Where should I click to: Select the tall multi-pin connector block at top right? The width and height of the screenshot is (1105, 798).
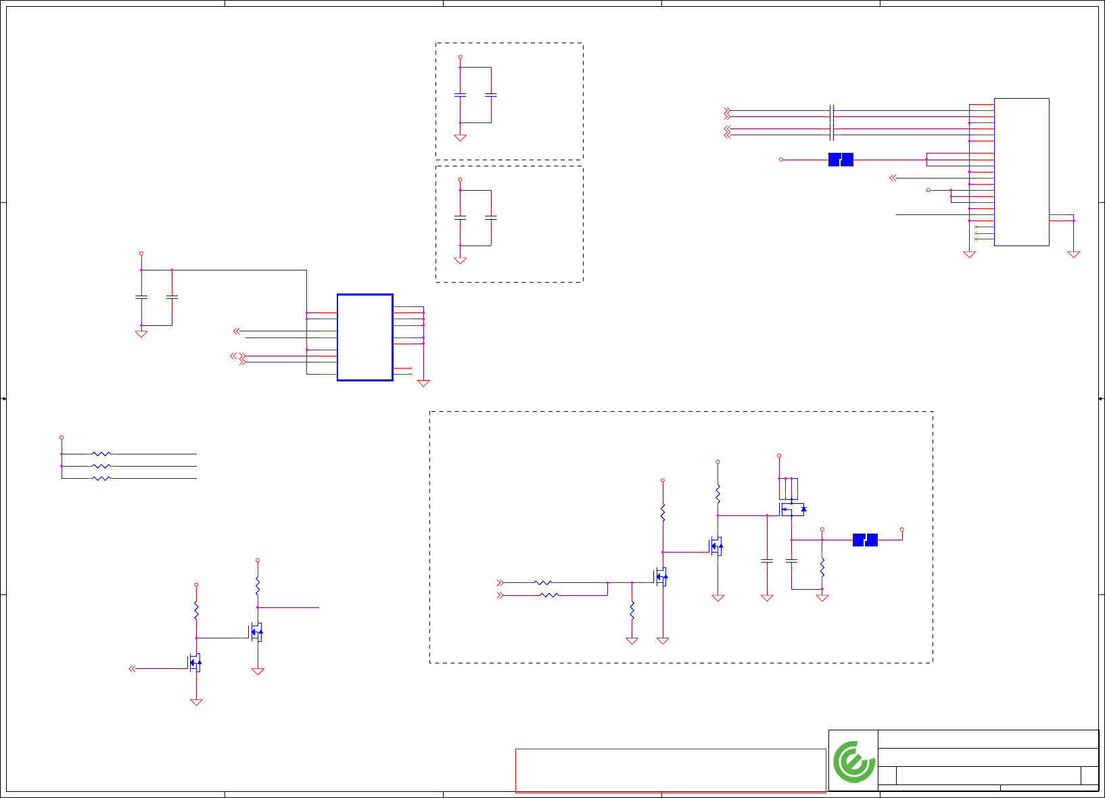(1021, 172)
